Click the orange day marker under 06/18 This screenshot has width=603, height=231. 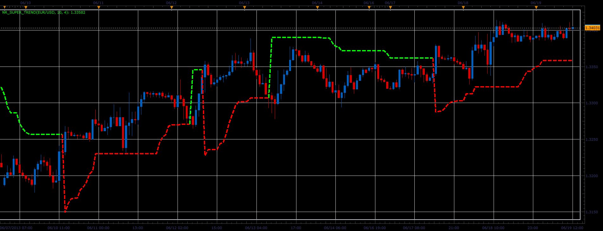pos(463,8)
